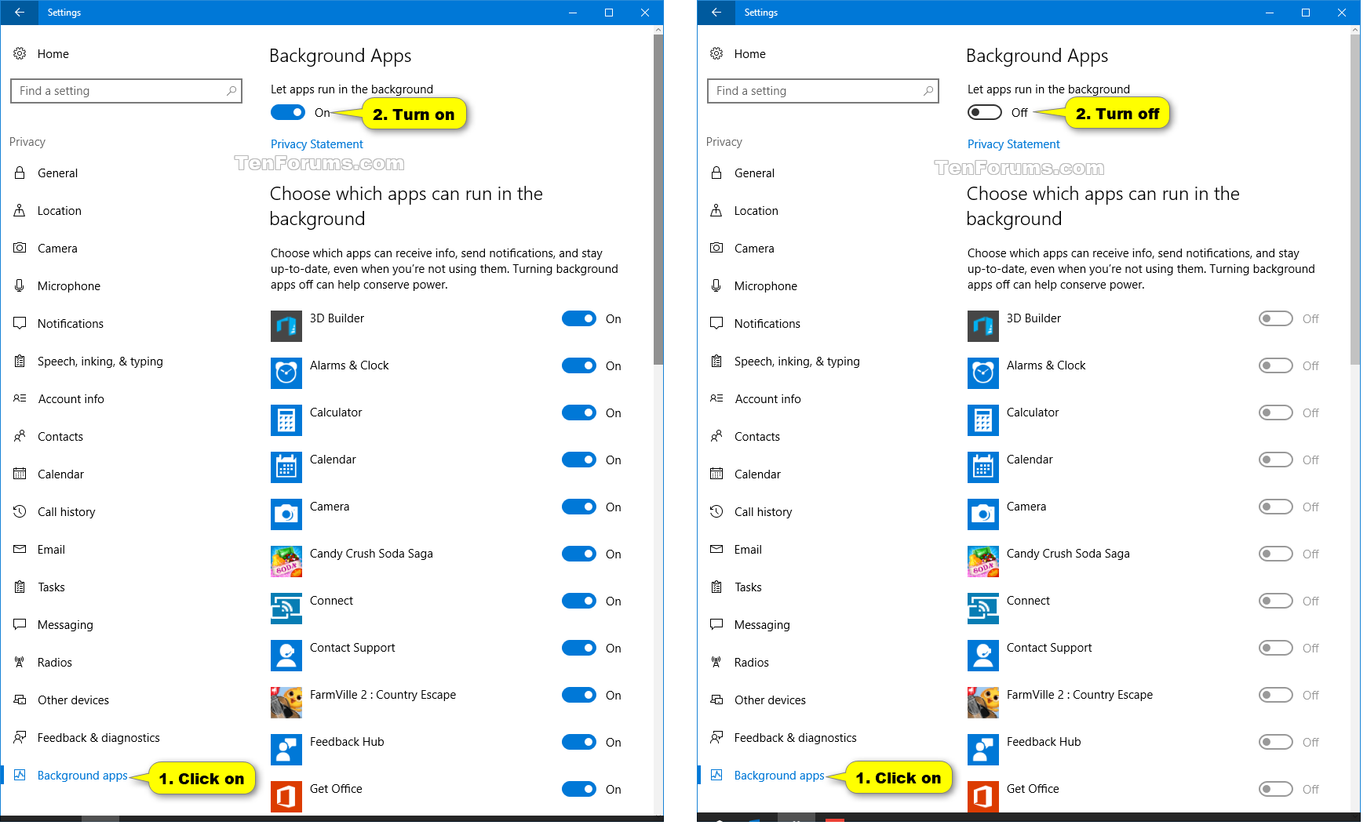Click Email envelope icon in right window
This screenshot has width=1367, height=825.
(x=716, y=549)
